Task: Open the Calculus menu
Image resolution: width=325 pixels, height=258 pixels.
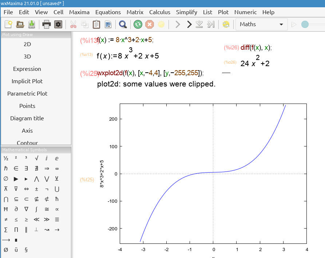Action: coord(159,12)
